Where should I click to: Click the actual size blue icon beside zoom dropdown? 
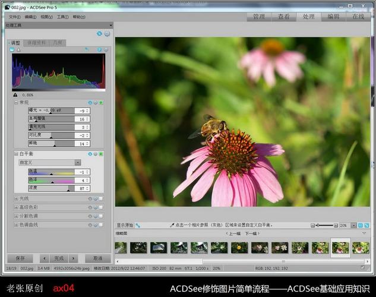[360, 226]
